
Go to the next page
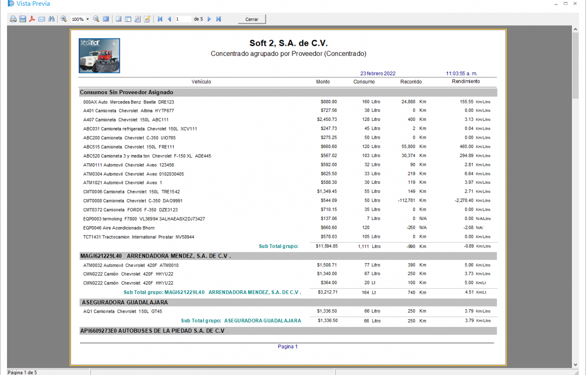click(x=209, y=19)
